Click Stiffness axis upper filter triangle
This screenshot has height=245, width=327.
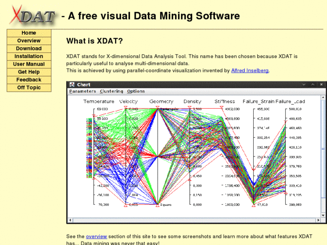221,107
